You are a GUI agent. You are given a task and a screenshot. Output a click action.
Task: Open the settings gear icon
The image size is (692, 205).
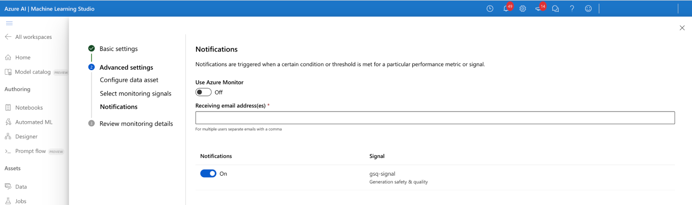(523, 9)
